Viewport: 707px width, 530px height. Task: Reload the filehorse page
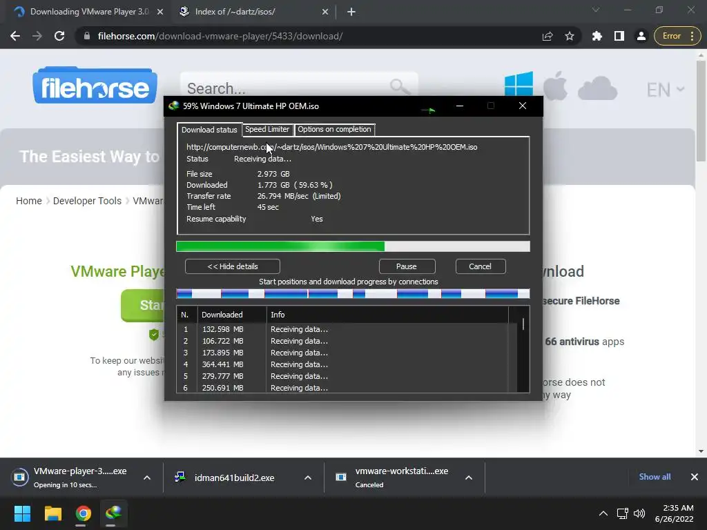point(59,36)
